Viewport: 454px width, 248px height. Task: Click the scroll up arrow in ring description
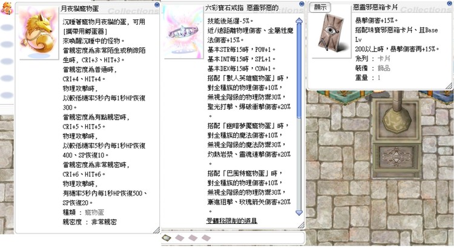tap(299, 21)
